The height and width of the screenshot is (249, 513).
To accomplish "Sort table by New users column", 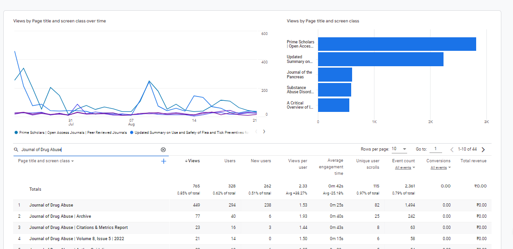I will point(261,161).
